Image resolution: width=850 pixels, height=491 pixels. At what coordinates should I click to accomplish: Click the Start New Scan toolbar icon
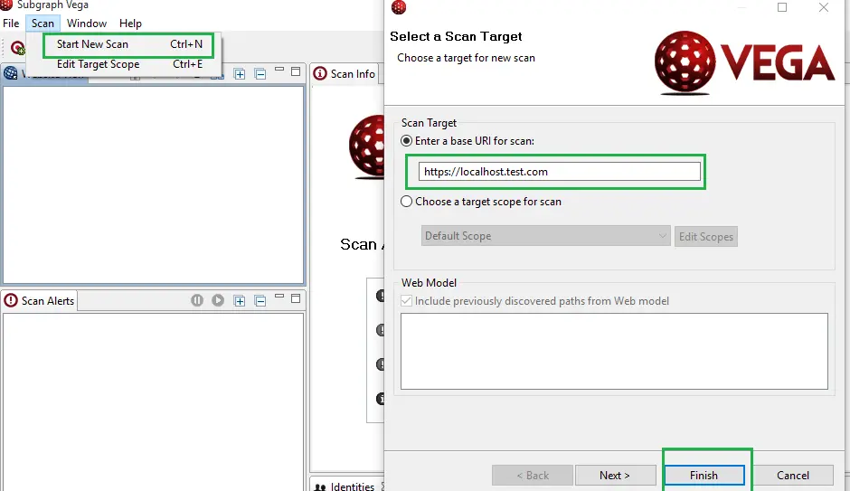click(x=18, y=48)
